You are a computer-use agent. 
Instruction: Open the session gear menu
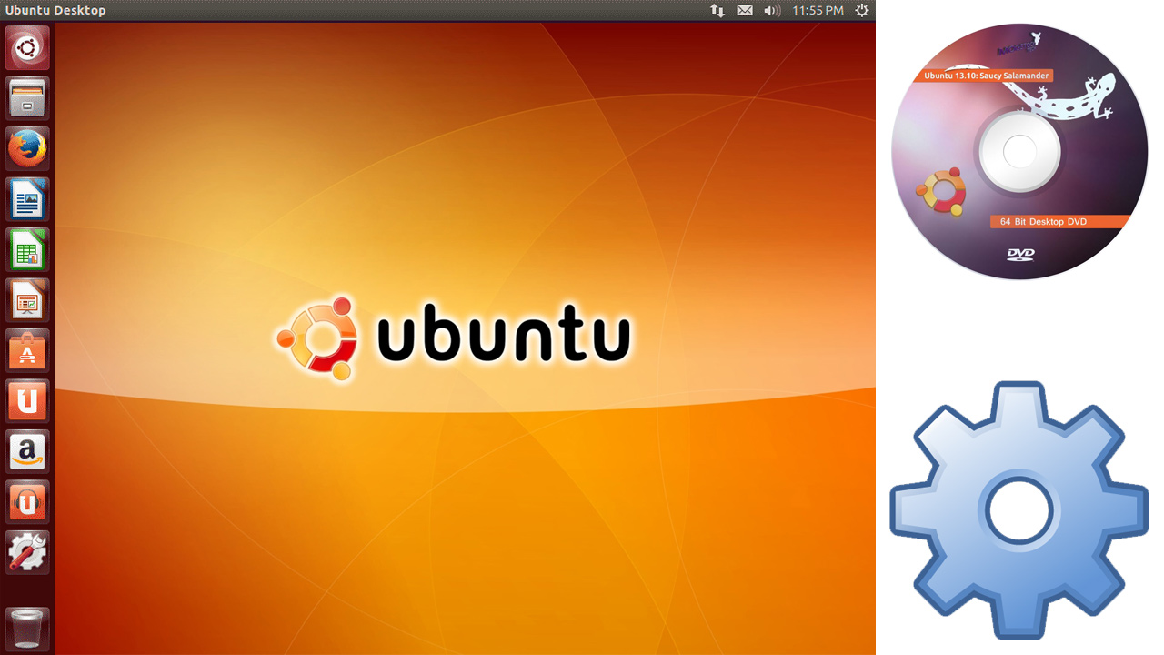click(861, 11)
